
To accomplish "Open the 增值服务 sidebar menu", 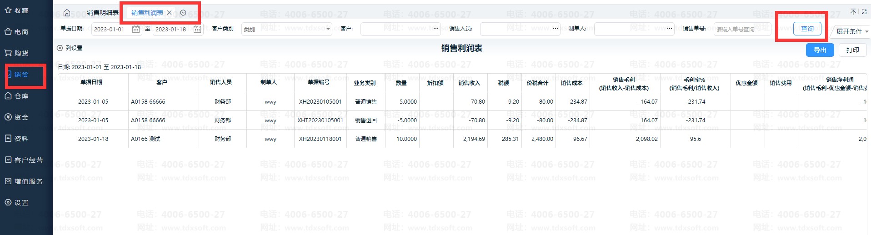I will pos(24,181).
